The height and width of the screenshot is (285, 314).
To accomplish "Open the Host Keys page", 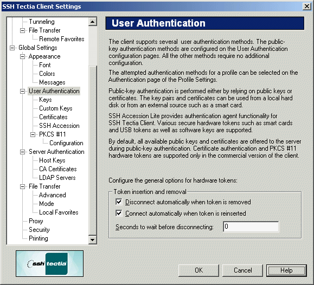I will tap(52, 160).
